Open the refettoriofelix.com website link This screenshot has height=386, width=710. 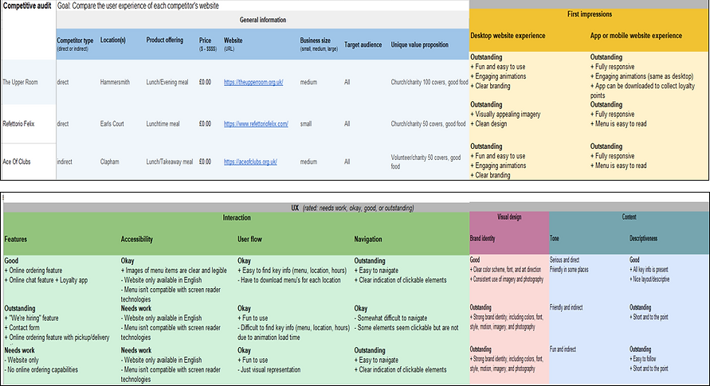pyautogui.click(x=256, y=124)
